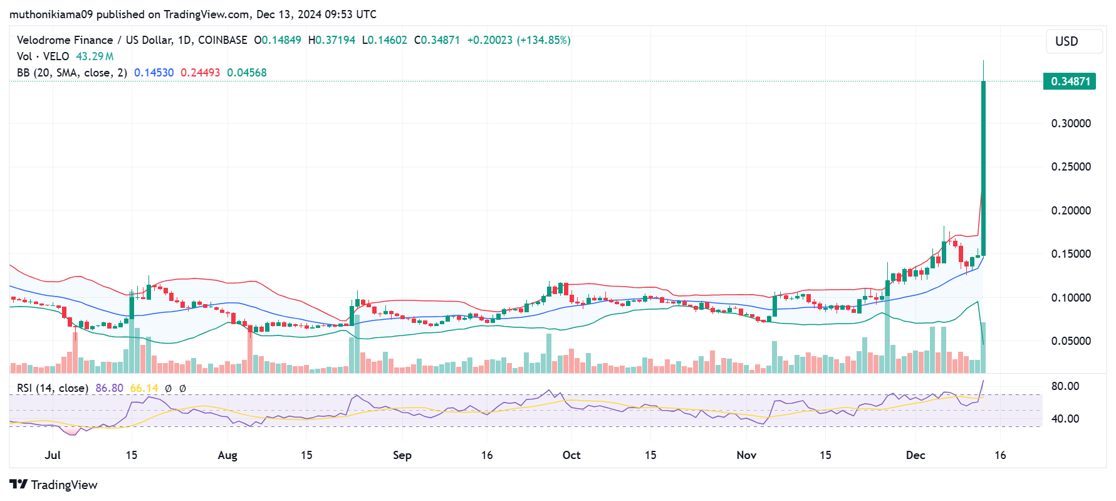Click the TradingView logo icon

click(18, 485)
